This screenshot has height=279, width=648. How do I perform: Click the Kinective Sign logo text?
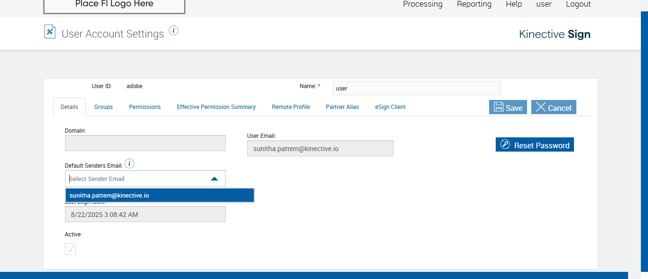[x=555, y=34]
